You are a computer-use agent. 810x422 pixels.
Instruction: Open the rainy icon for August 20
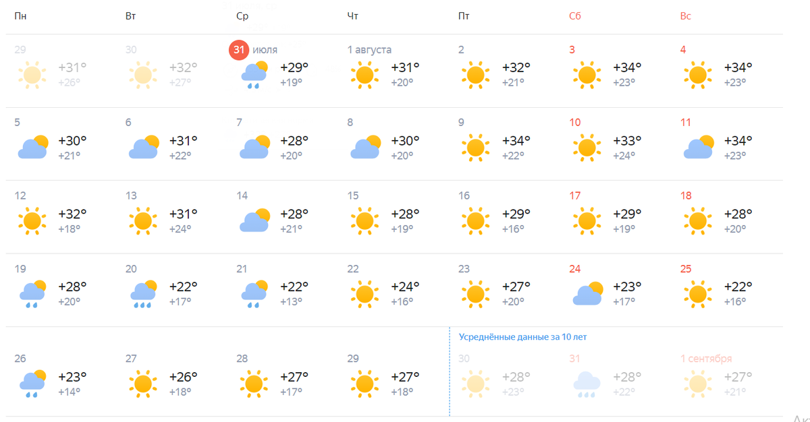coord(143,294)
